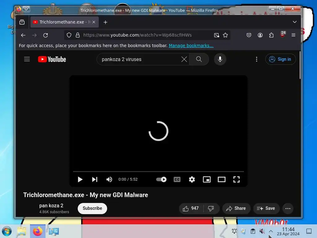
Task: Close the Trichloromethane.exe browser tab
Action: (94, 22)
